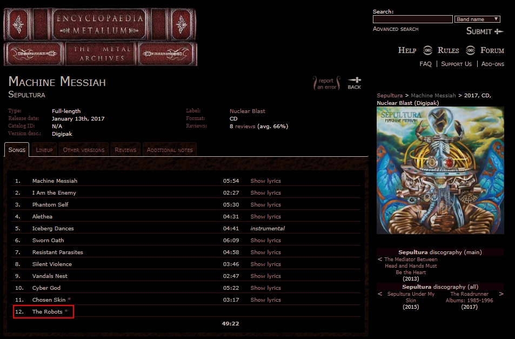Open the Band name search type dropdown
Image resolution: width=515 pixels, height=339 pixels.
477,19
